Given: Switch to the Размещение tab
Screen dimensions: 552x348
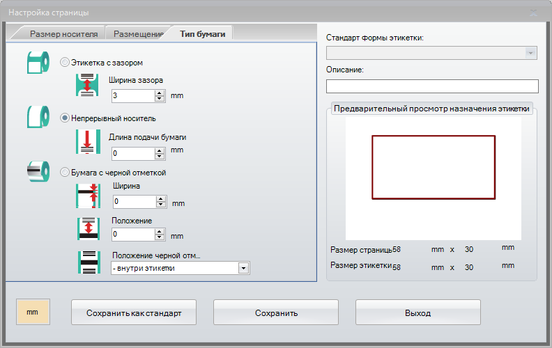Looking at the screenshot, I should [139, 34].
